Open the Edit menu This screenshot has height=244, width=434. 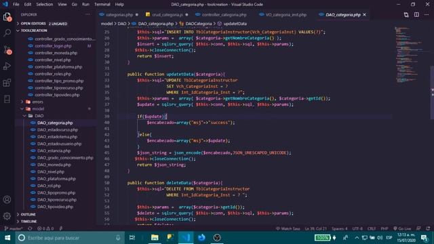28,5
